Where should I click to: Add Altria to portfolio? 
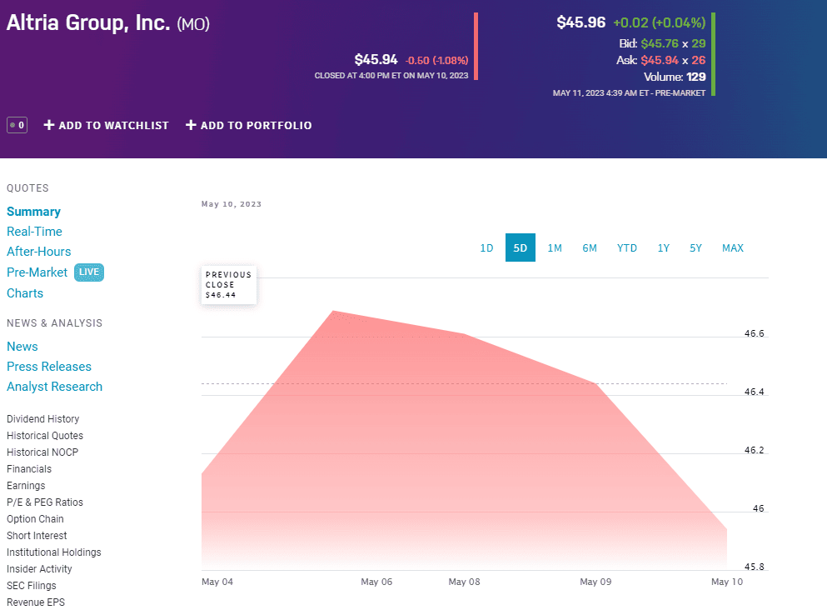(248, 125)
